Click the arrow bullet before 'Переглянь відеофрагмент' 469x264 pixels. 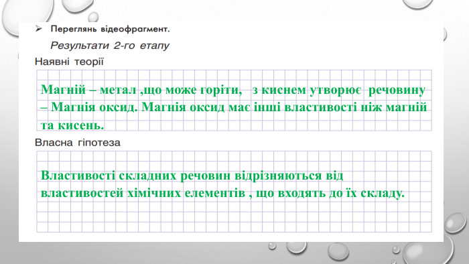[39, 29]
